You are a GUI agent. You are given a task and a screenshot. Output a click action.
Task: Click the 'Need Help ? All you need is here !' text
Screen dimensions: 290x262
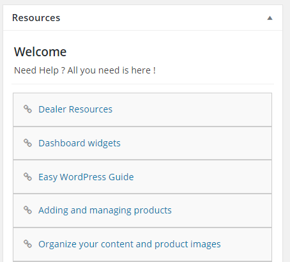pos(85,70)
